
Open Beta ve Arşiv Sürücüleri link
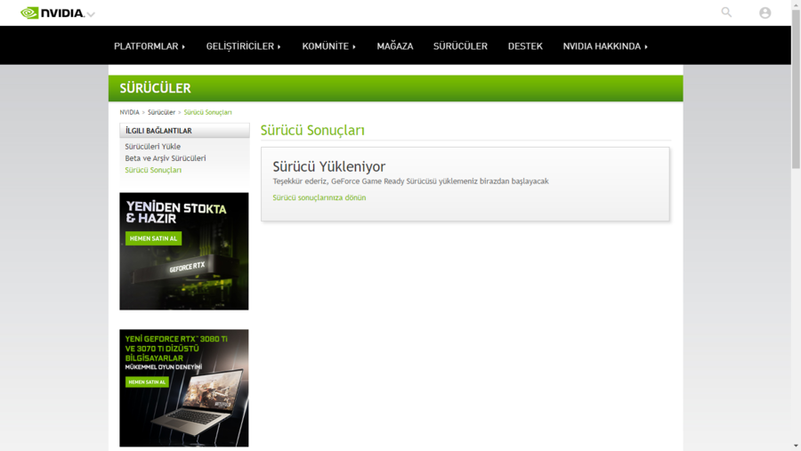[x=166, y=158]
